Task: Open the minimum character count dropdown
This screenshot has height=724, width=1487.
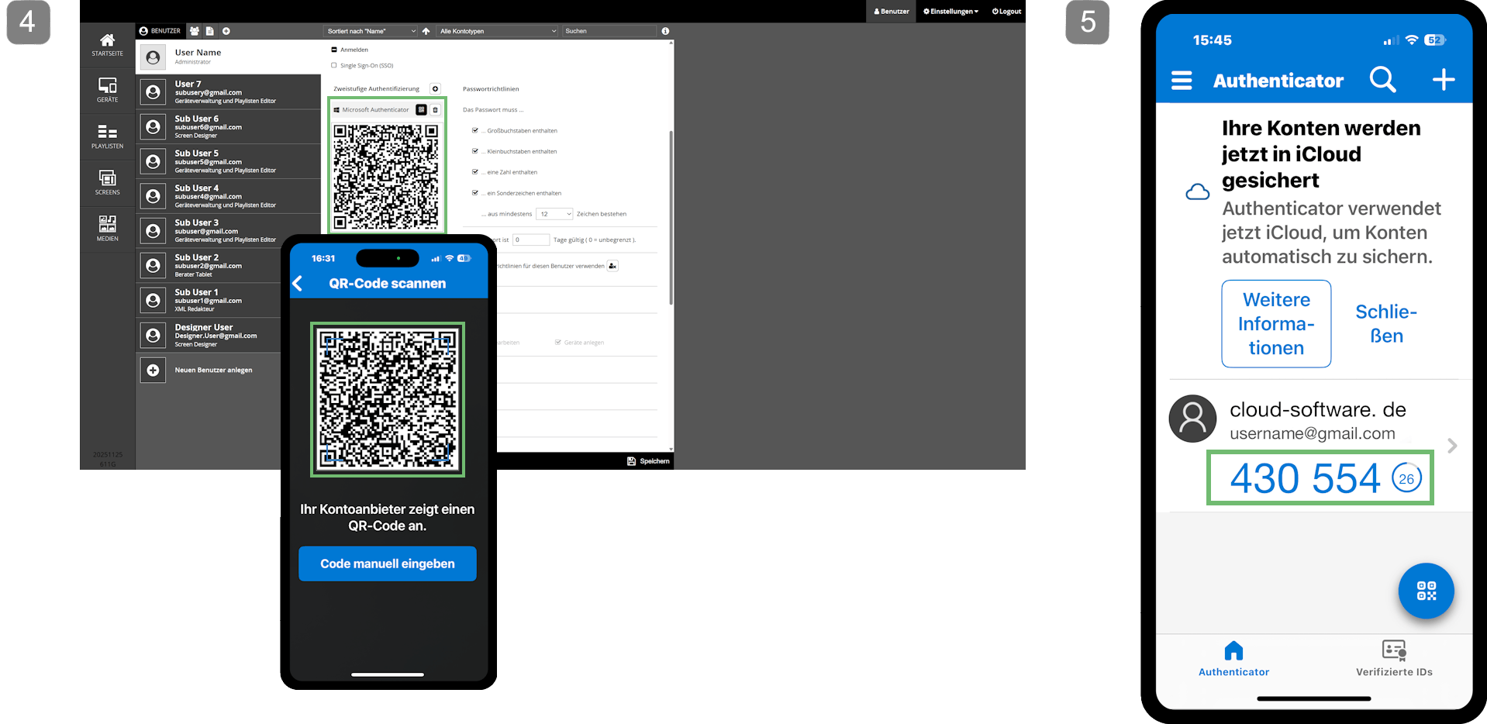Action: (x=555, y=214)
